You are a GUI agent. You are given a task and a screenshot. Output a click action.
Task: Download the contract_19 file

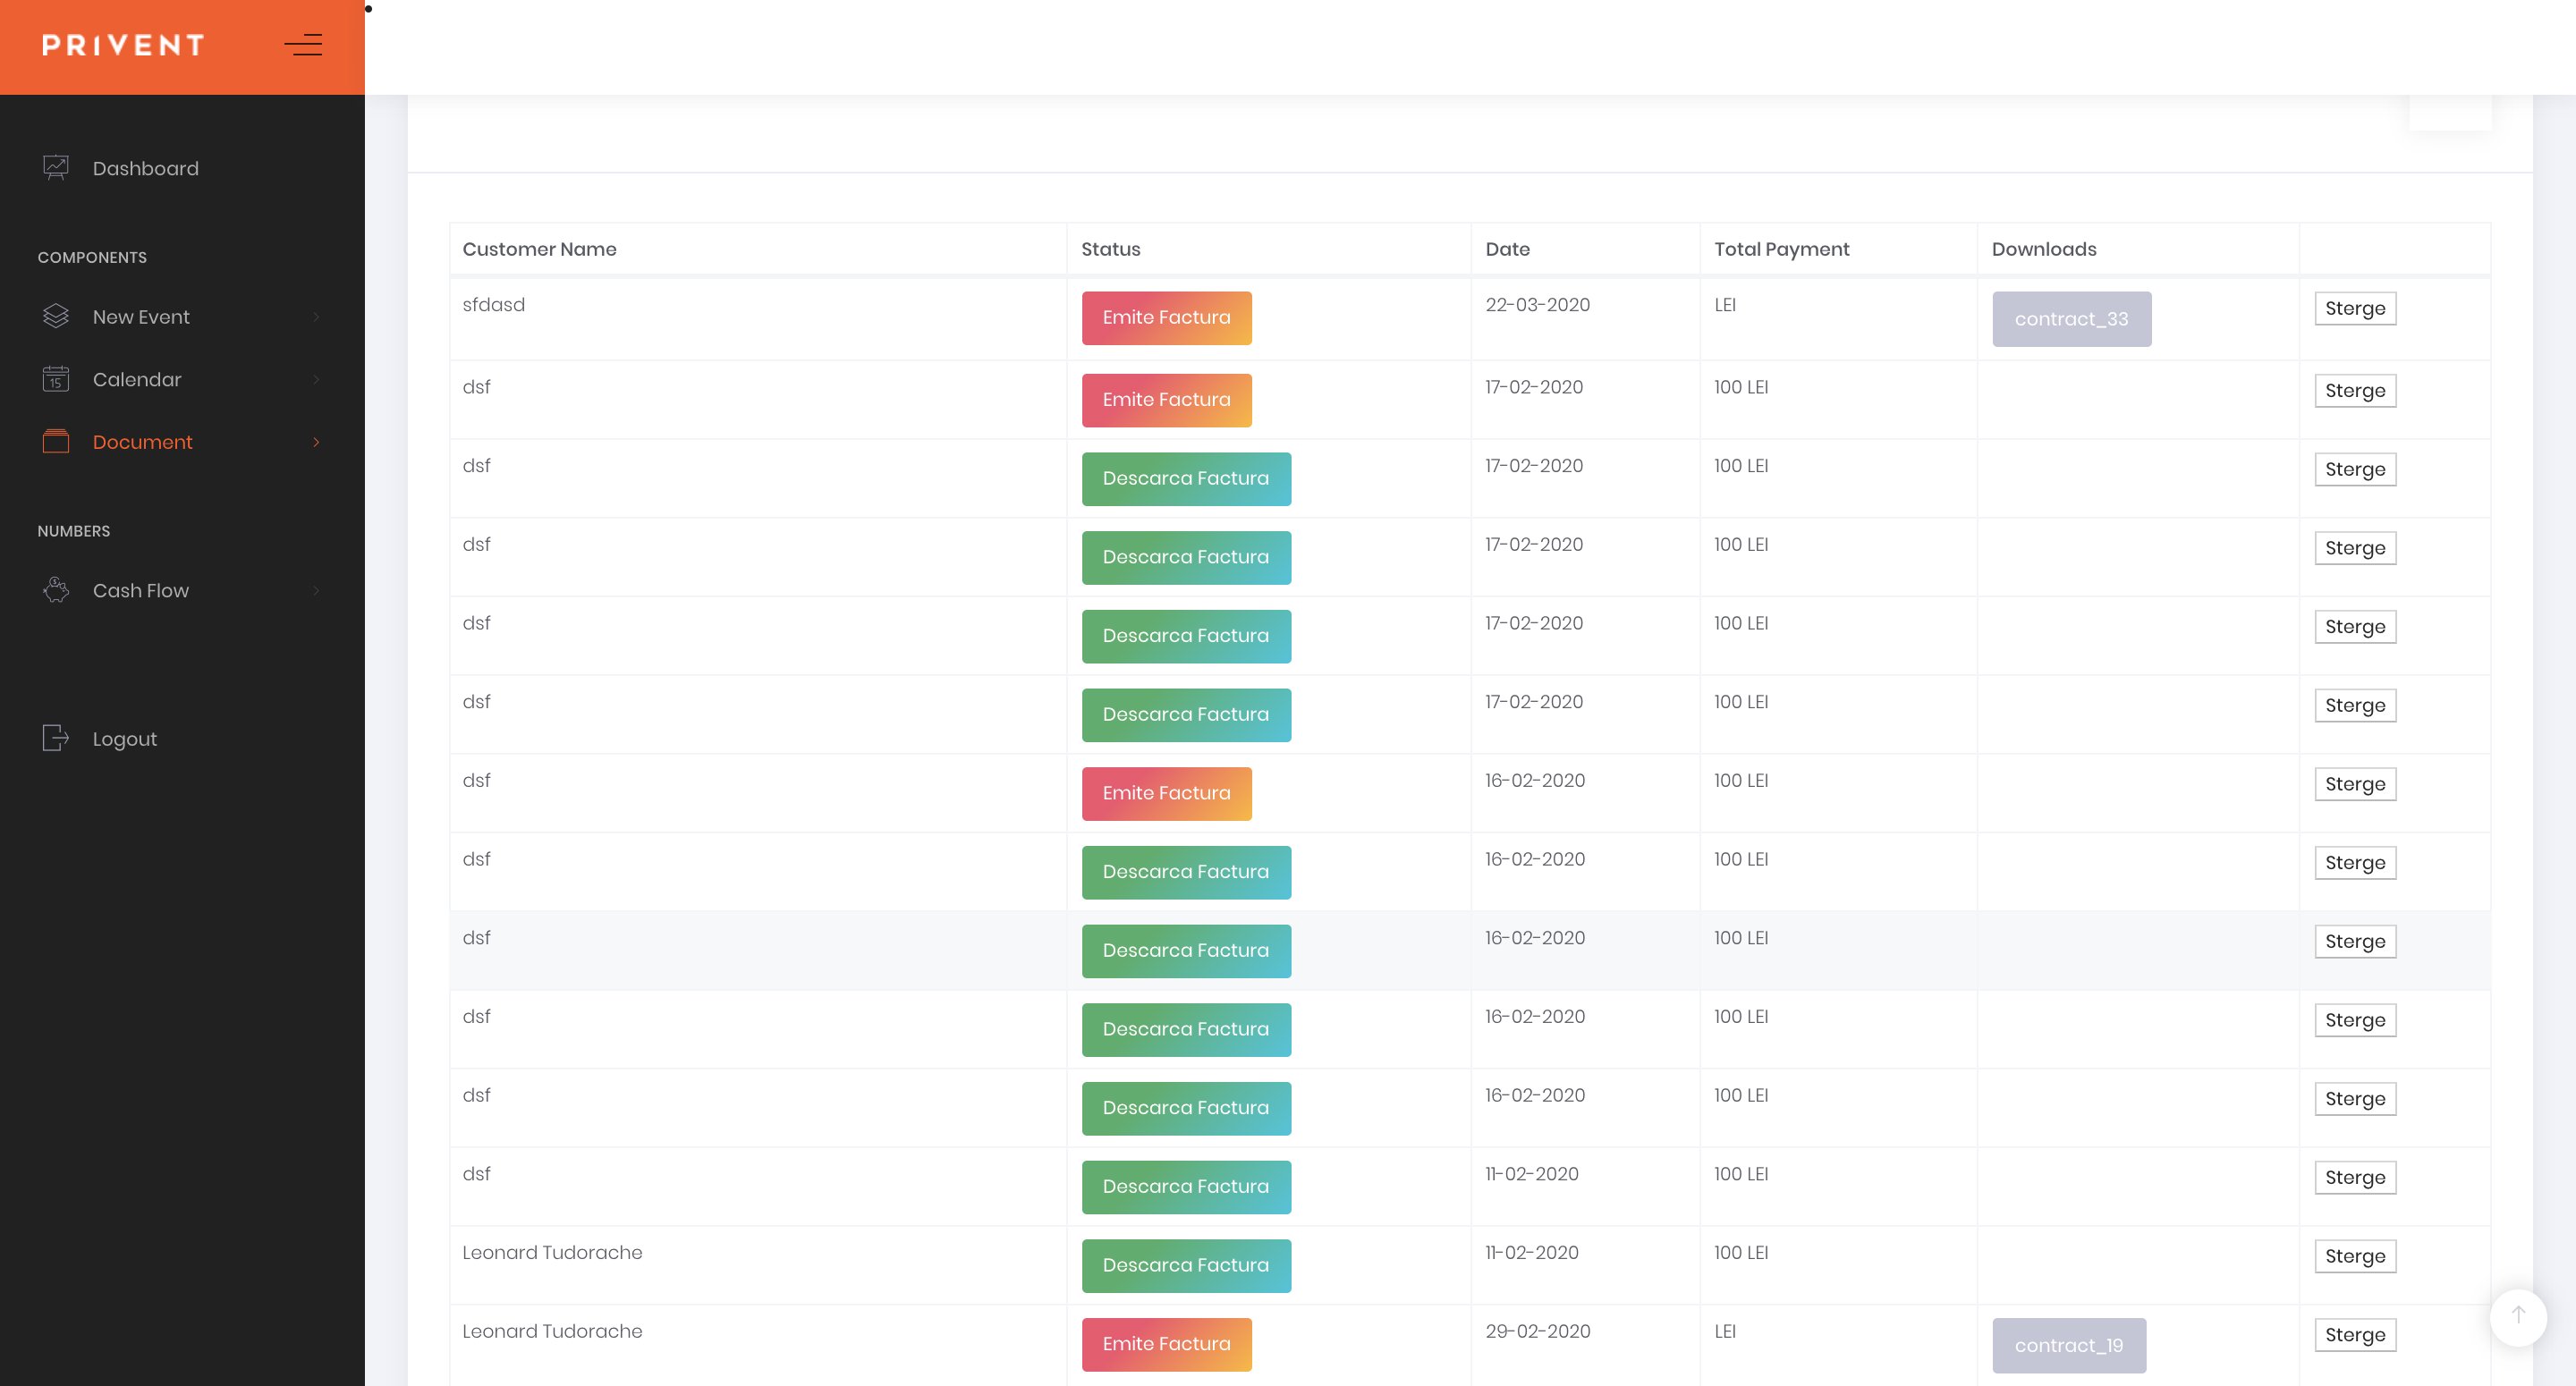pos(2068,1345)
